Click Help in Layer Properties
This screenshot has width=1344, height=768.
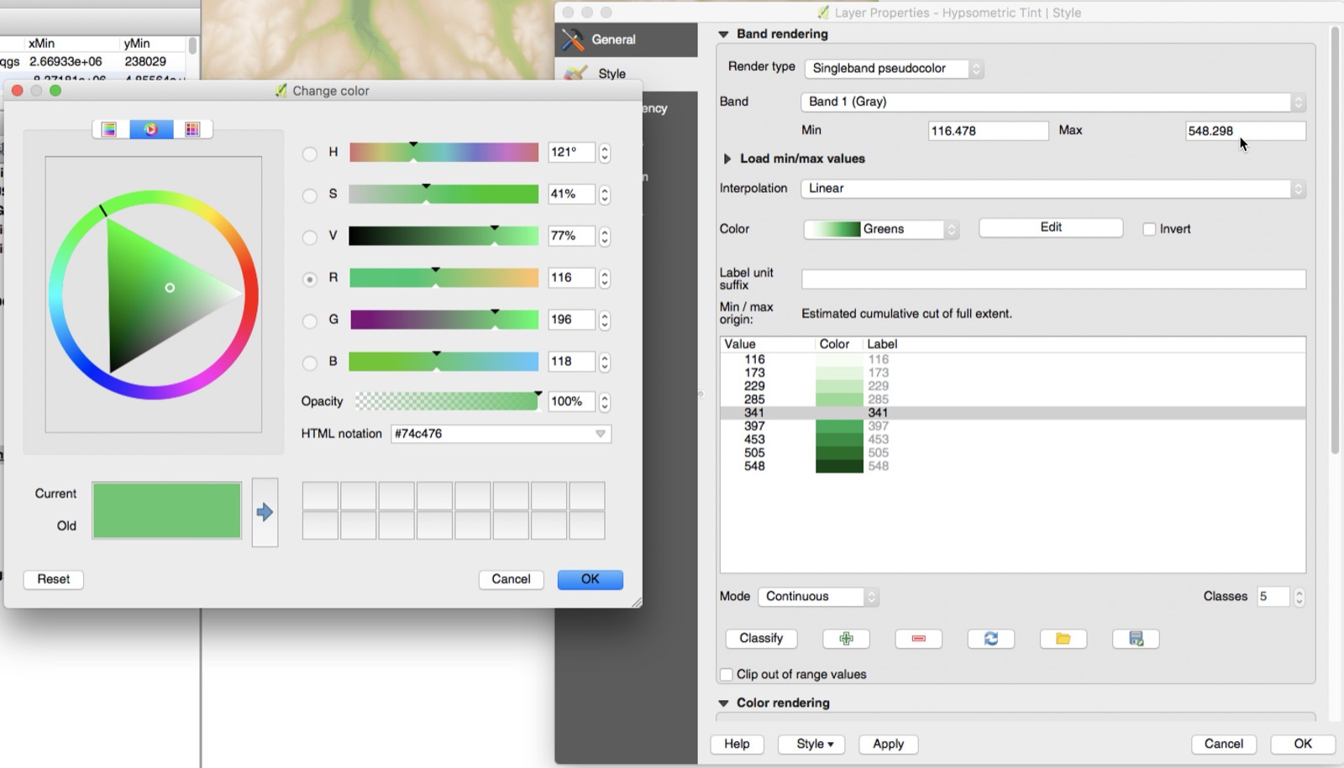pos(737,744)
